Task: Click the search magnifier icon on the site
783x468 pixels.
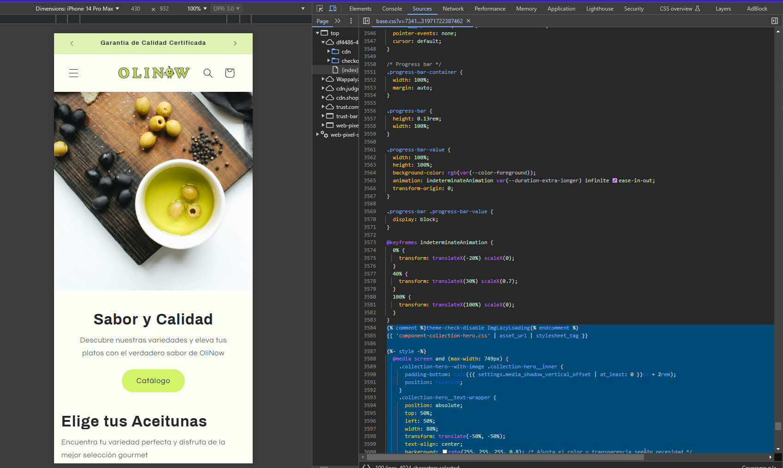Action: pyautogui.click(x=208, y=73)
